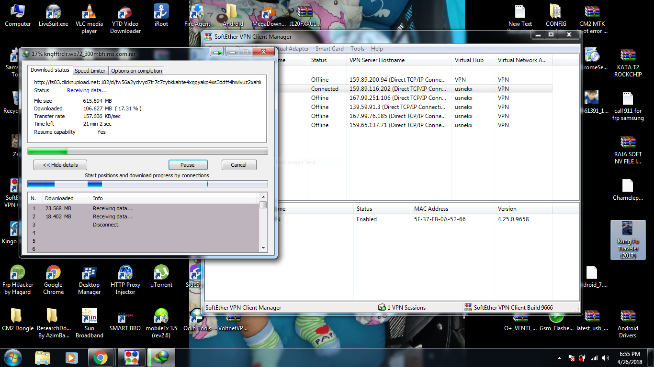
Task: Click the volume speaker tray icon
Action: tap(605, 358)
